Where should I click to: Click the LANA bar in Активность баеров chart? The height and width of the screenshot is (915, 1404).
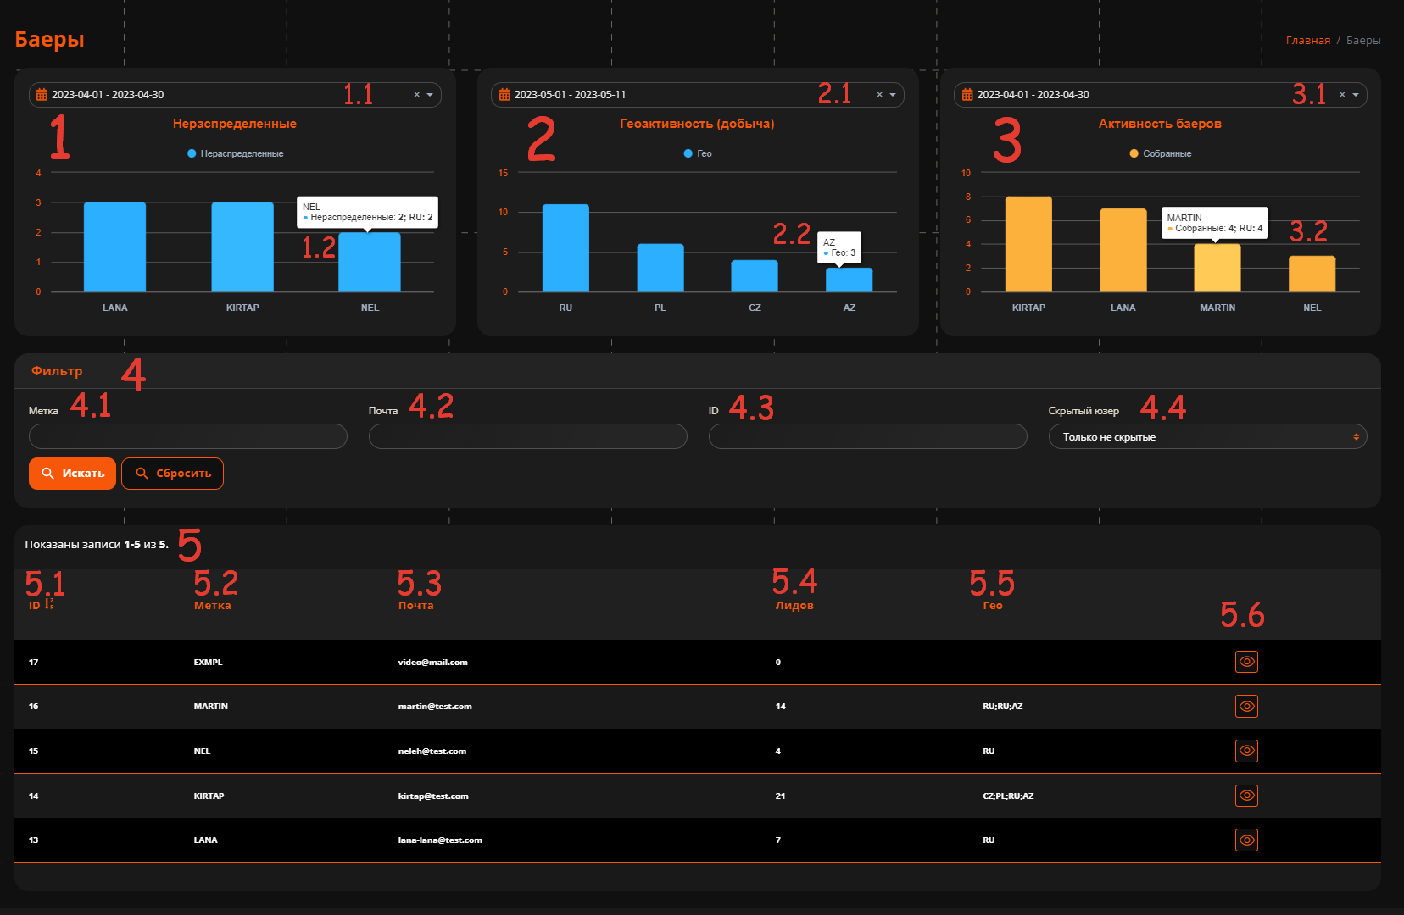[1123, 250]
